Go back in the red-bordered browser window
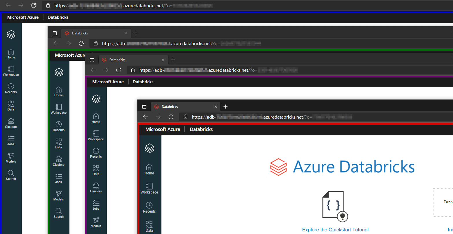This screenshot has width=453, height=234. pos(146,117)
